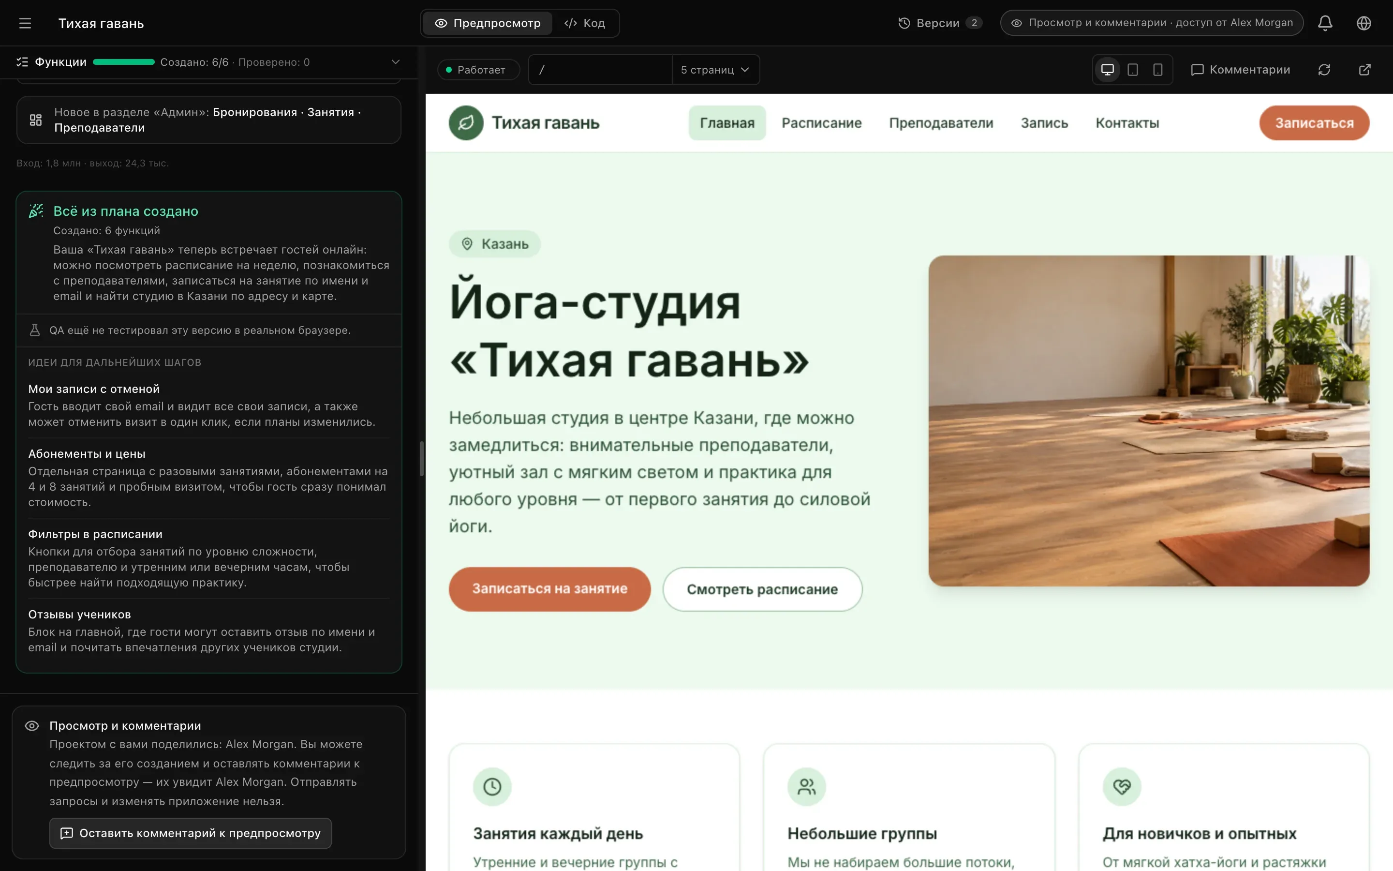Viewport: 1393px width, 871px height.
Task: Open Версии history
Action: click(x=939, y=23)
